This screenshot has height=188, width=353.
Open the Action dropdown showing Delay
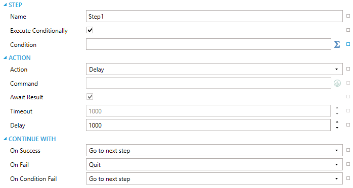(214, 69)
